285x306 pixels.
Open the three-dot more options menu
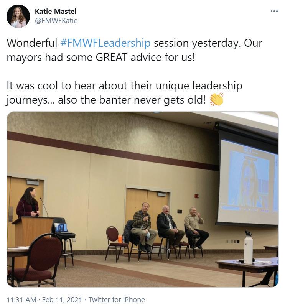(274, 11)
